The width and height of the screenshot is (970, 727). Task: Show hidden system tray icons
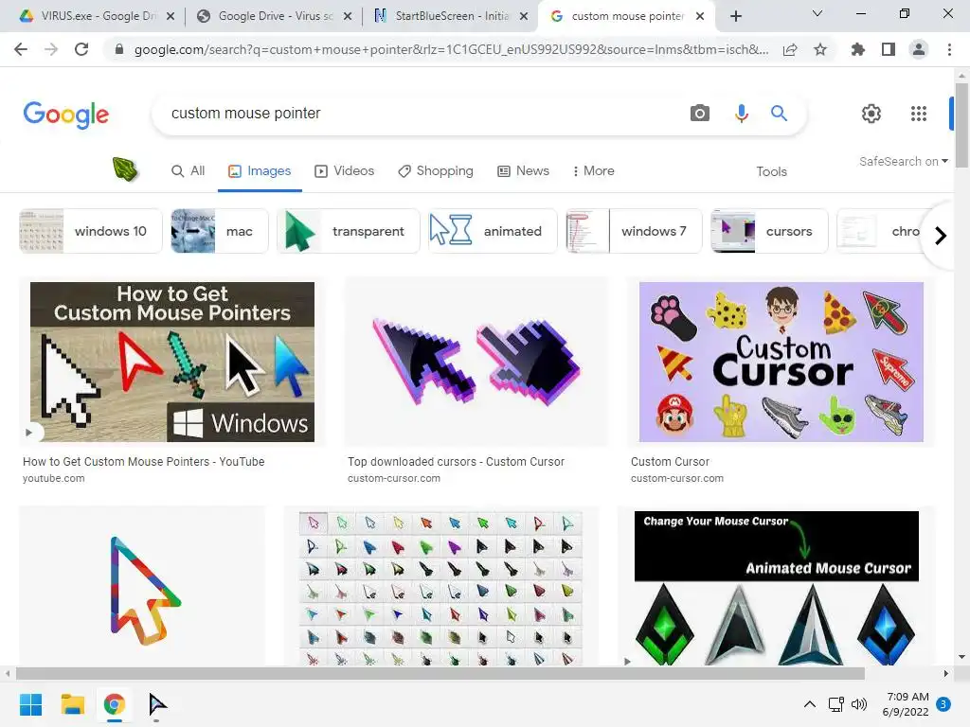[x=809, y=704]
